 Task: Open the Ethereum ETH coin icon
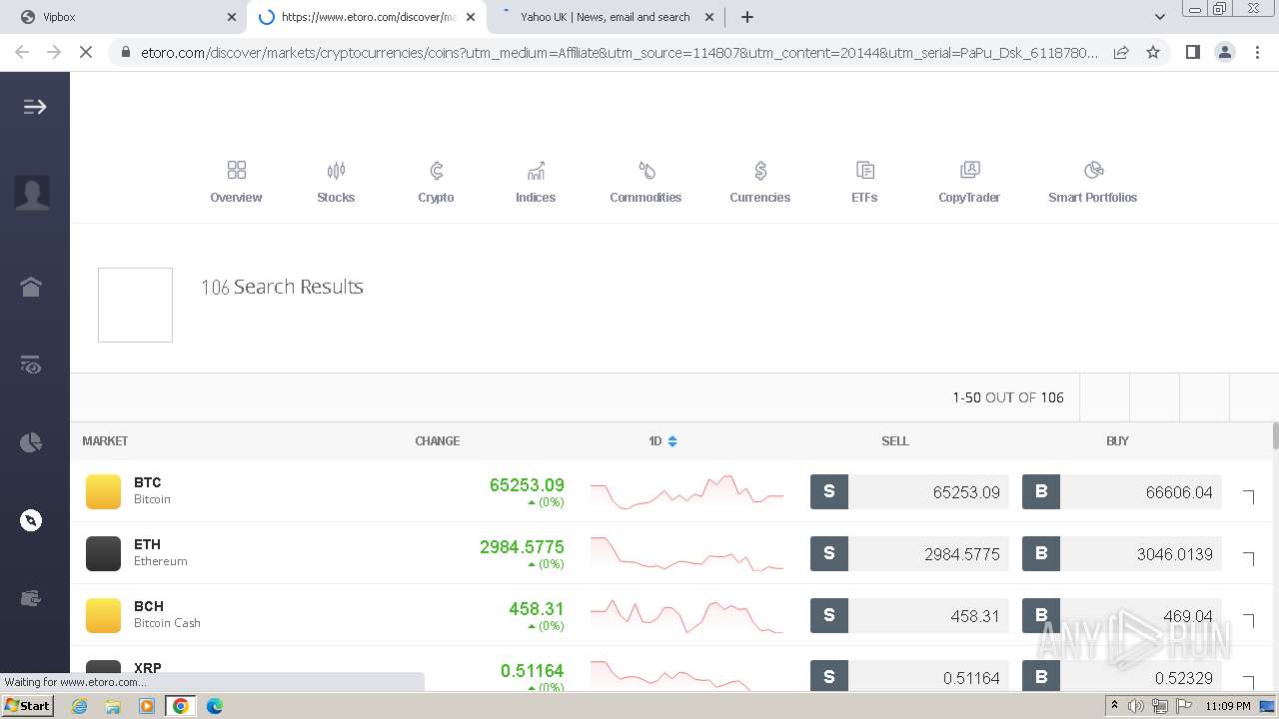103,553
